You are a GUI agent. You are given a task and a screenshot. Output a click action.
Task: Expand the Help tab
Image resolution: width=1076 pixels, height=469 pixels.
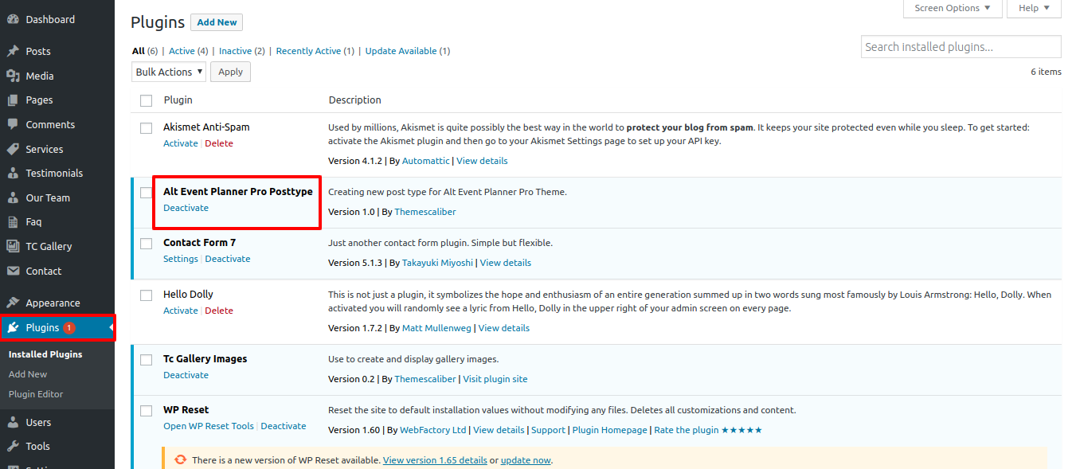[x=1034, y=8]
